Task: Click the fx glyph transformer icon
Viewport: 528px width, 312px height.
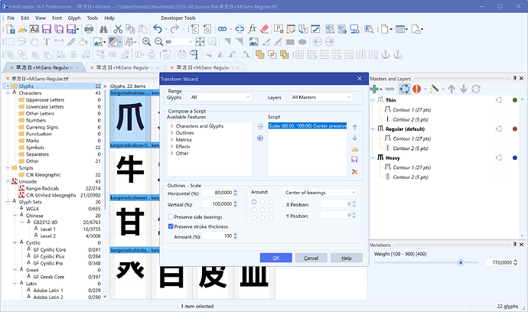Action: coord(253,29)
